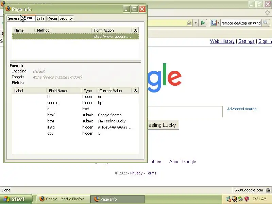Minimize the Page Info window
The image size is (272, 204).
(x=126, y=9)
